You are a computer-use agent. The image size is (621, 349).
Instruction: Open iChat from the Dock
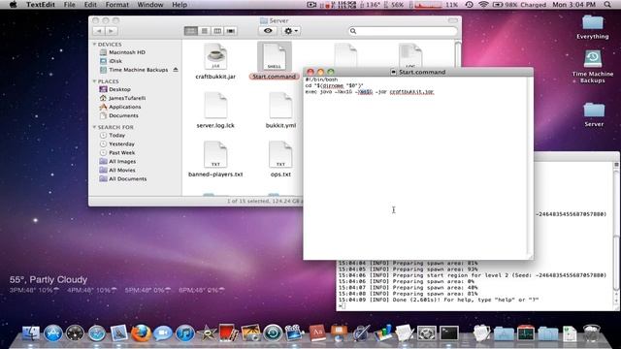tap(163, 333)
